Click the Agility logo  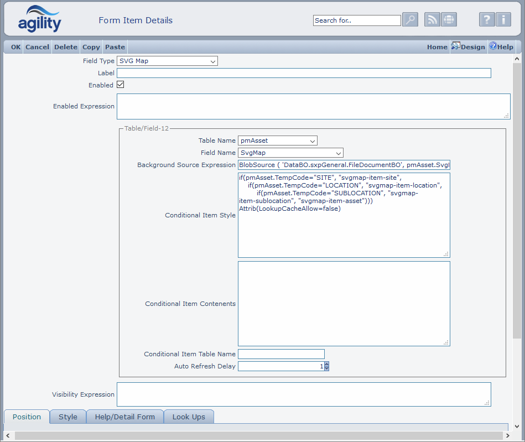(x=40, y=19)
